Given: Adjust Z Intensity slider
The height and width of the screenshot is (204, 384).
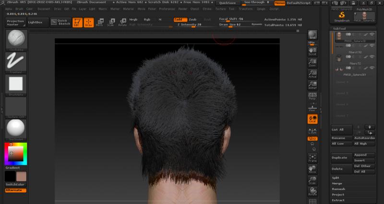Looking at the screenshot, I should pyautogui.click(x=193, y=25).
